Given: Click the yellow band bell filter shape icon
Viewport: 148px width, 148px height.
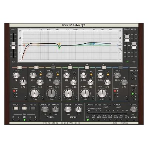Looking at the screenshot, I should (58, 72).
